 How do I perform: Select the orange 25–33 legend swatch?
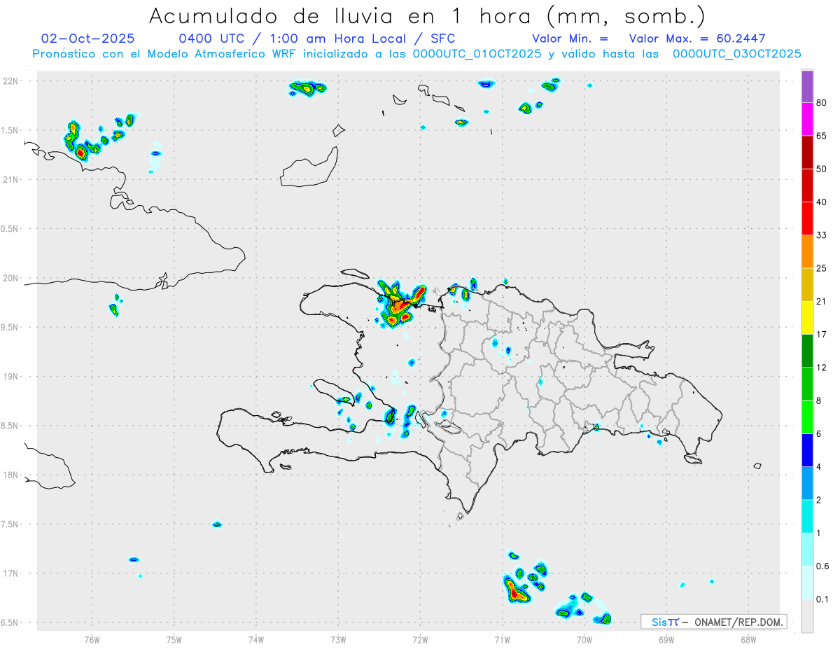tap(807, 251)
